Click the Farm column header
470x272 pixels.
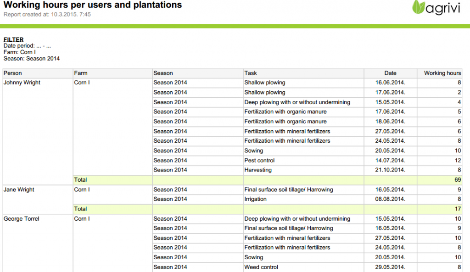click(81, 73)
